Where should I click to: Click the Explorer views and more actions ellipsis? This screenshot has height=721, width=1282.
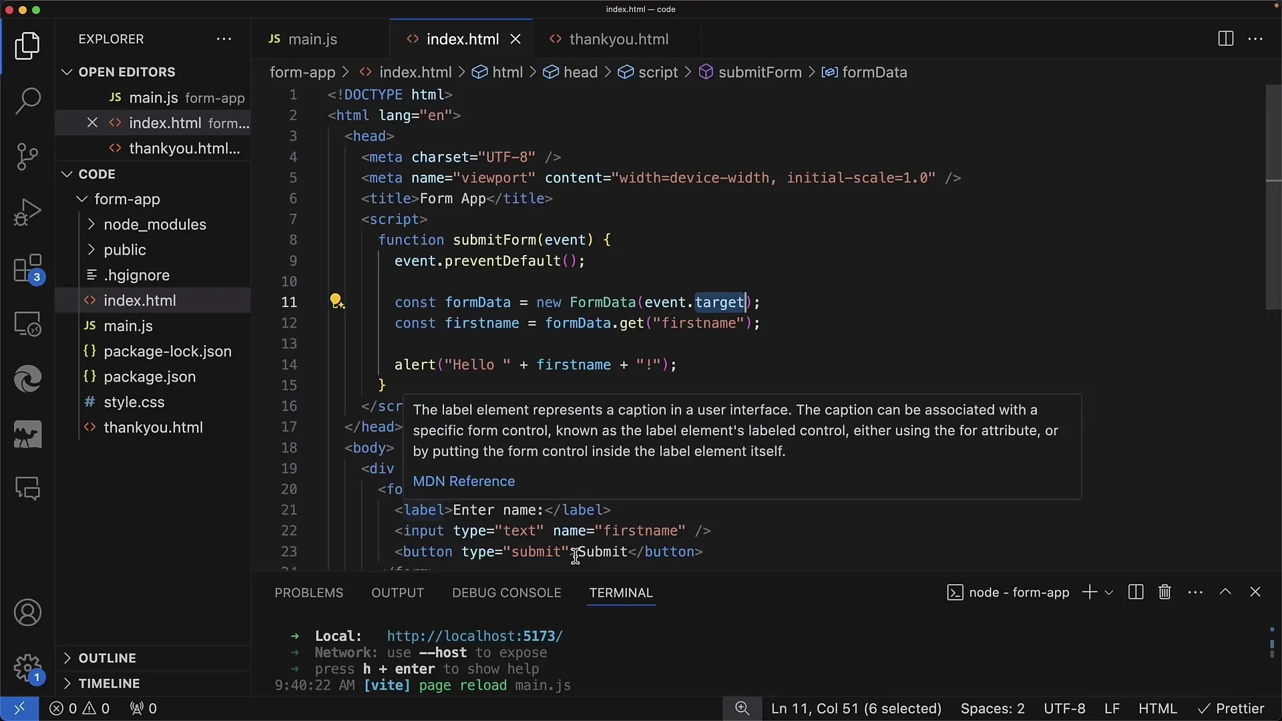click(x=224, y=39)
